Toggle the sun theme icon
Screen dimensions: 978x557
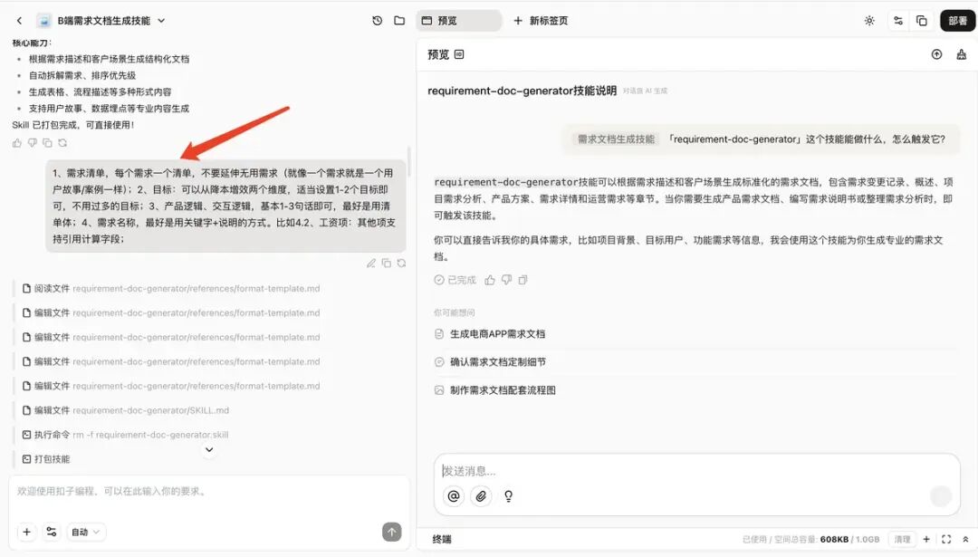[x=869, y=21]
